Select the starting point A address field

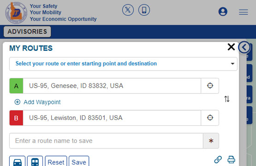coord(112,86)
